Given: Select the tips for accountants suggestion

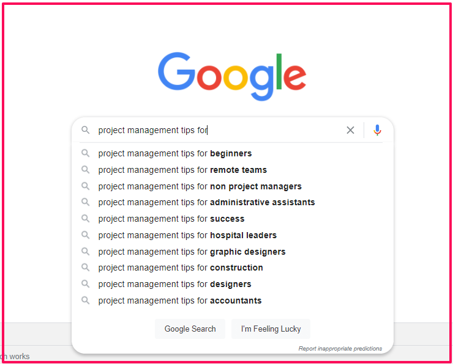Looking at the screenshot, I should pyautogui.click(x=180, y=300).
